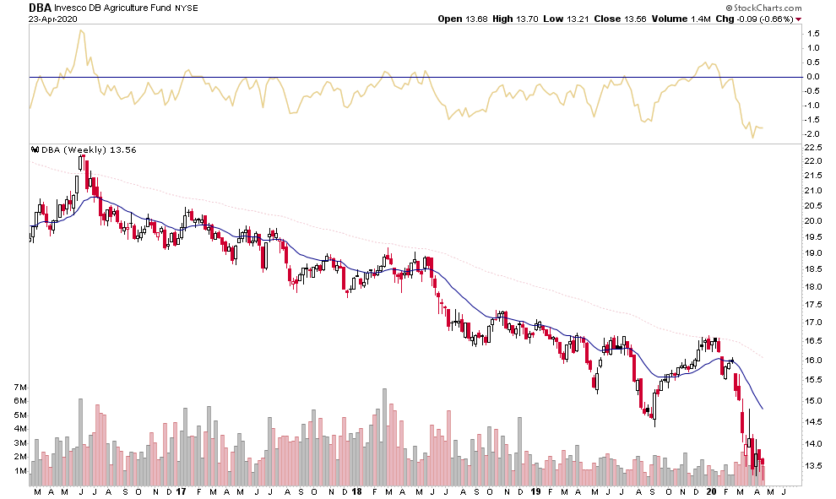Click the High value 13.70

pyautogui.click(x=527, y=19)
